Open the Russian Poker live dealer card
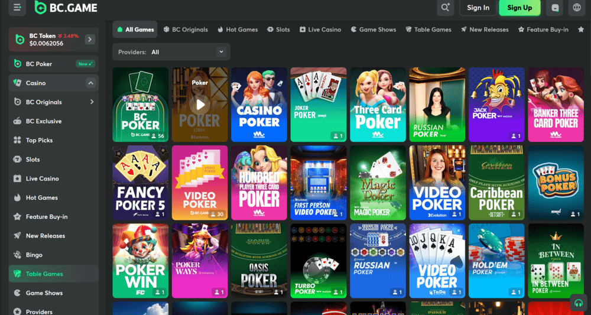Viewport: 591px width, 315px height. [x=437, y=105]
